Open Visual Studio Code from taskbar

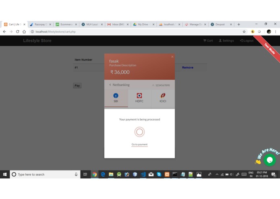tap(143, 174)
